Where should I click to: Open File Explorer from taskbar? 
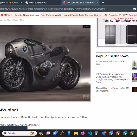(x=76, y=133)
